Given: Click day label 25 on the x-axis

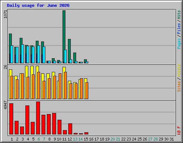Looking at the screenshot, I should (139, 139).
